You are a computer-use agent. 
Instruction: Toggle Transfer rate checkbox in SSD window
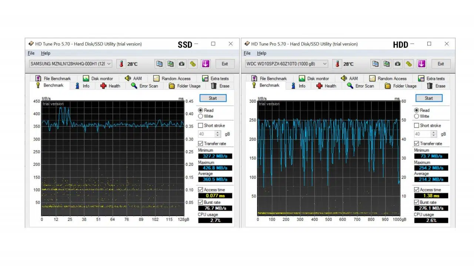coord(200,143)
